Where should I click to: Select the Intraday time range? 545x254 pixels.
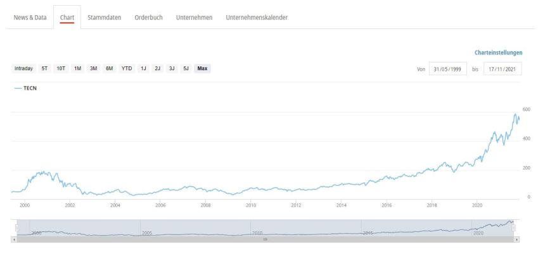click(23, 68)
